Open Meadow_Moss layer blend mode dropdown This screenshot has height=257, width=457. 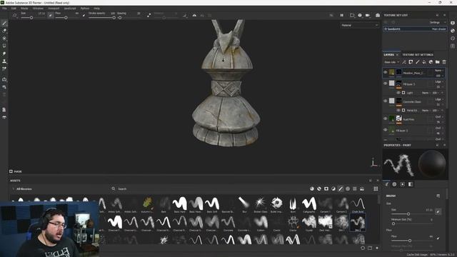(439, 70)
